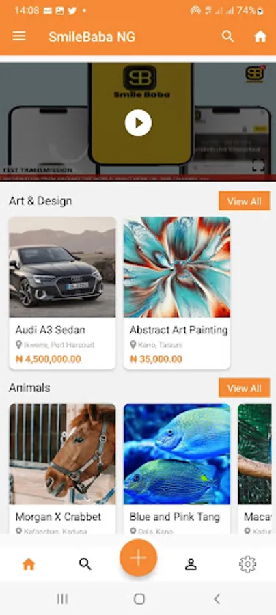Tap the Abstract Art Painting title

[179, 330]
